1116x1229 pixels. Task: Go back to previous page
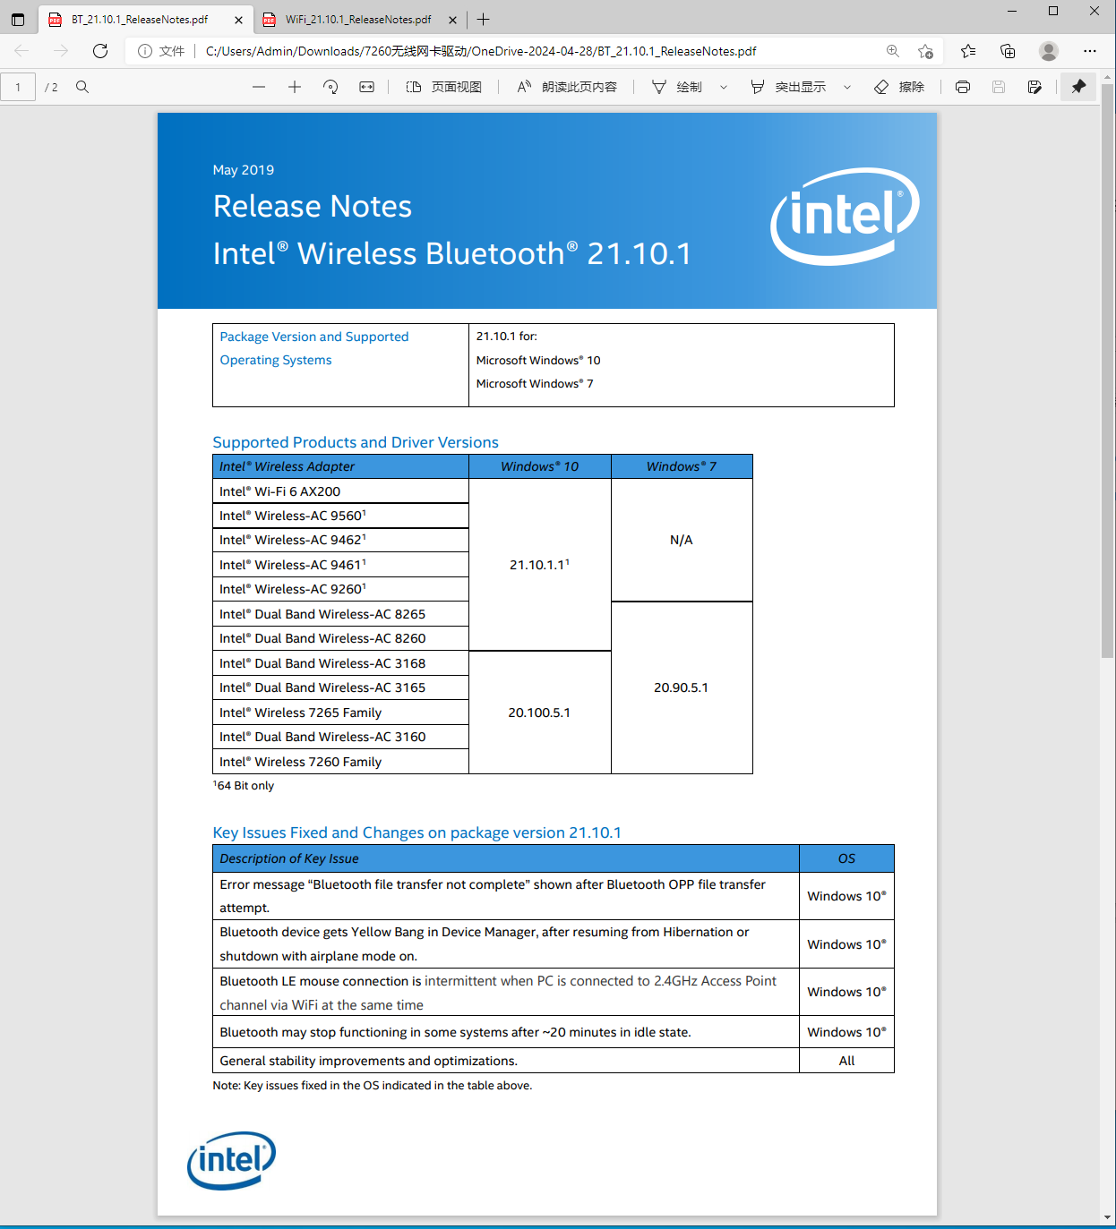21,51
